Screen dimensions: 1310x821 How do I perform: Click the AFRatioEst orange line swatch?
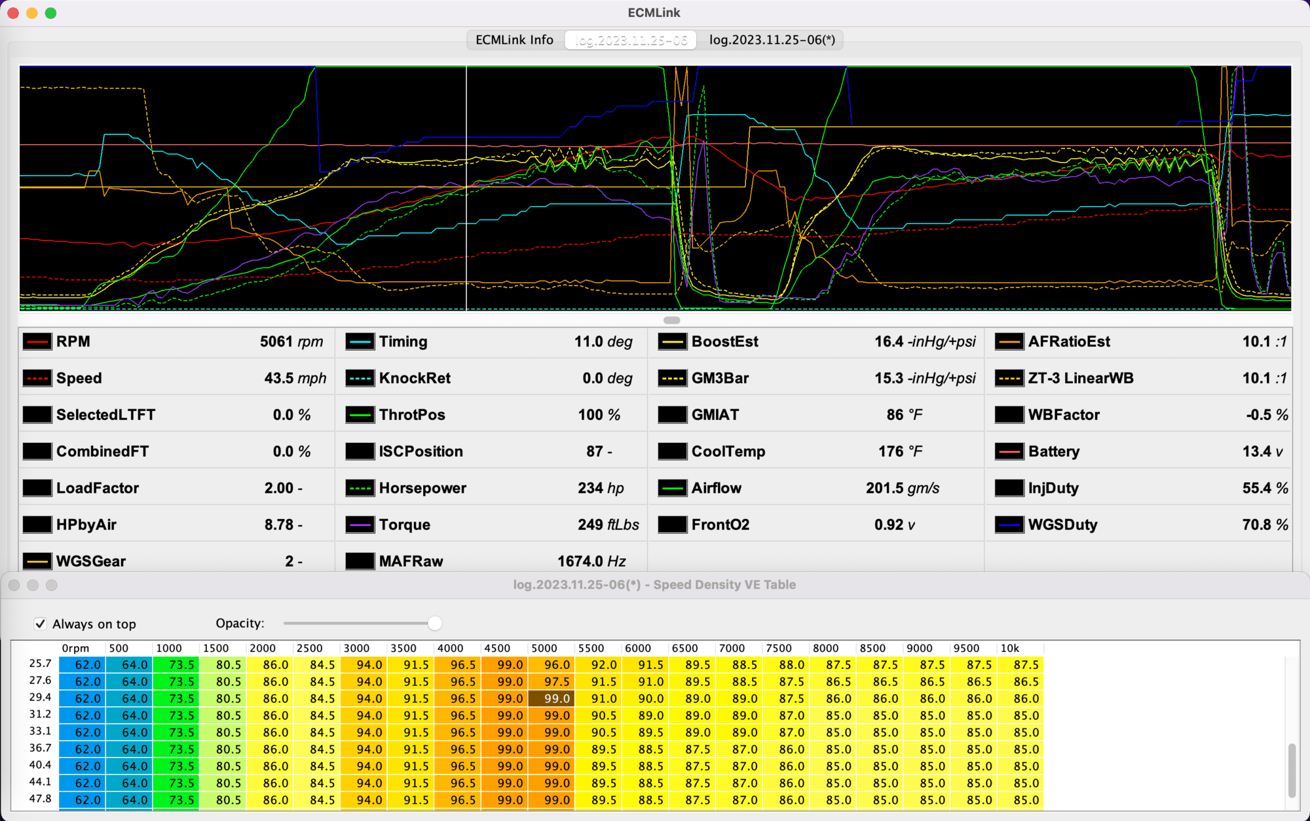point(1009,341)
